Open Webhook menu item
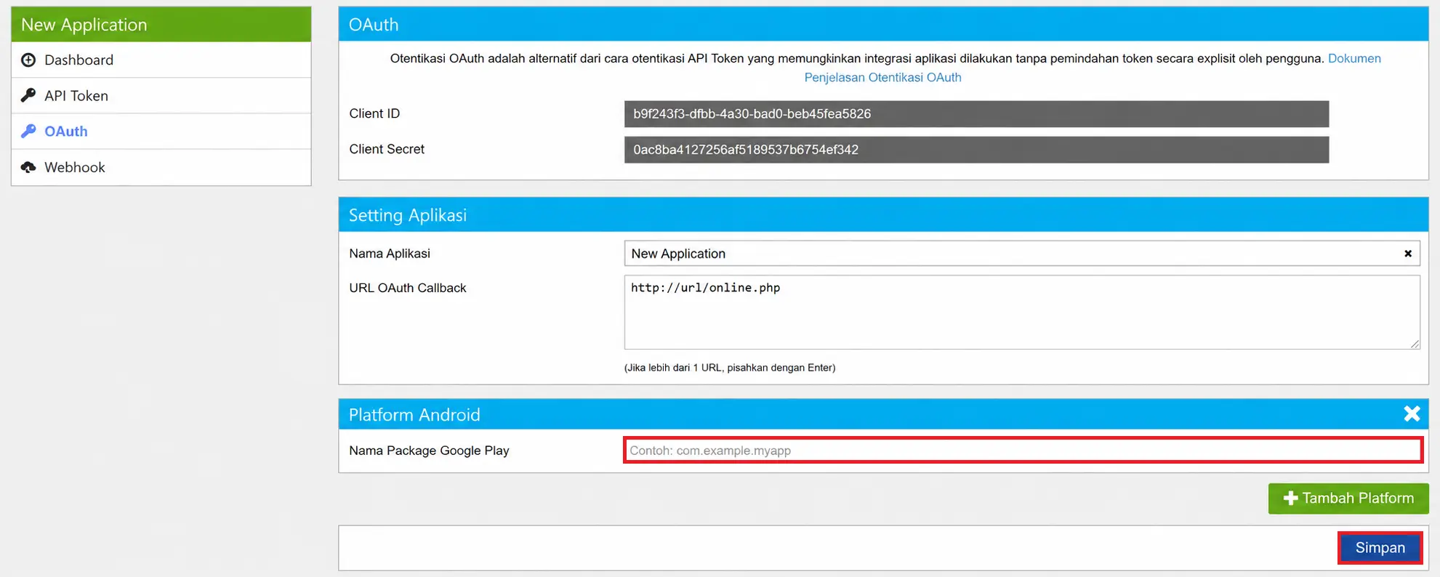Image resolution: width=1440 pixels, height=577 pixels. 161,167
